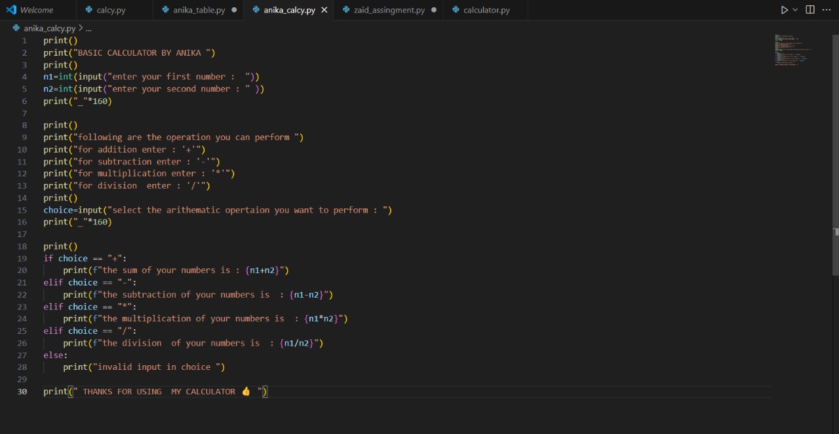Click the Python file icon in breadcrumb

click(x=16, y=28)
